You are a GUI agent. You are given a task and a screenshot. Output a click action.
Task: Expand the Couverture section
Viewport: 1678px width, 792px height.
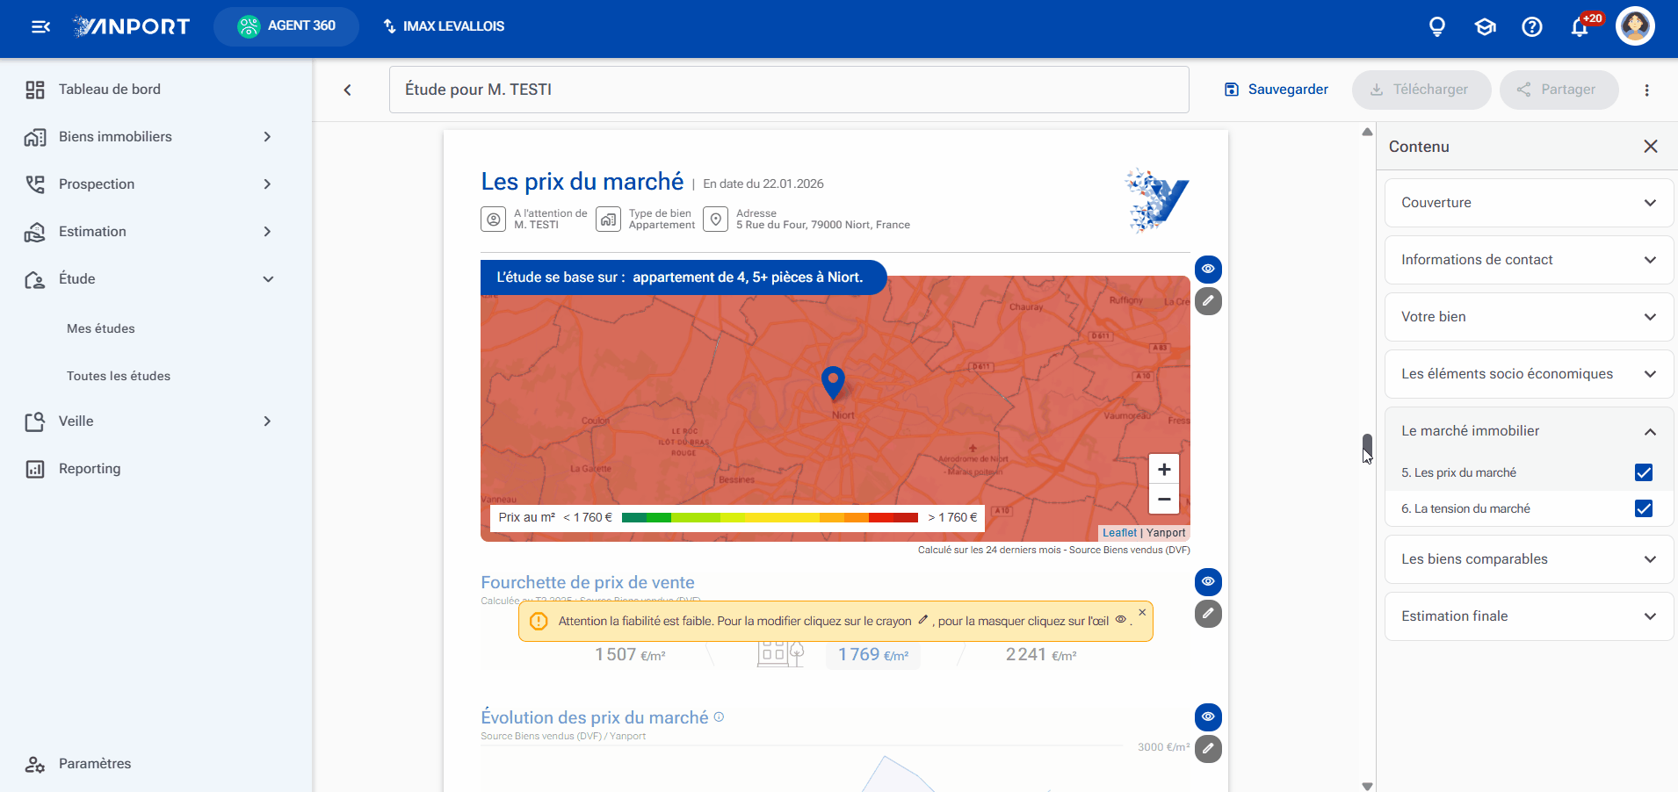click(x=1529, y=203)
